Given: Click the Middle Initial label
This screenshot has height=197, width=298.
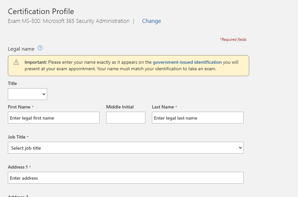Looking at the screenshot, I should pyautogui.click(x=120, y=107).
